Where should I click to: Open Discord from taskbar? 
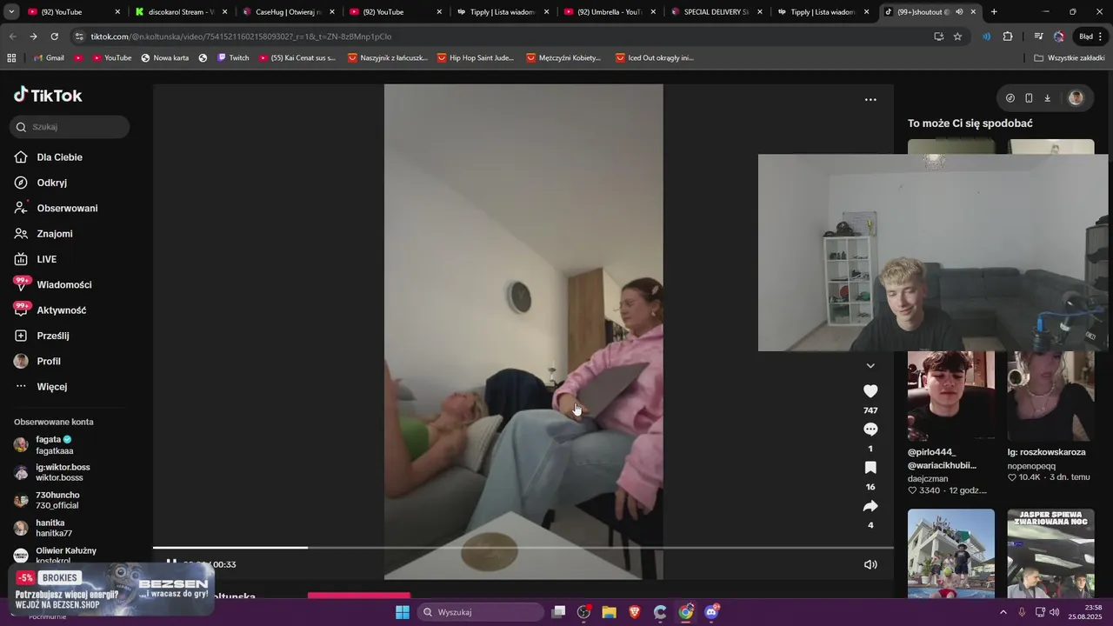[x=711, y=612]
